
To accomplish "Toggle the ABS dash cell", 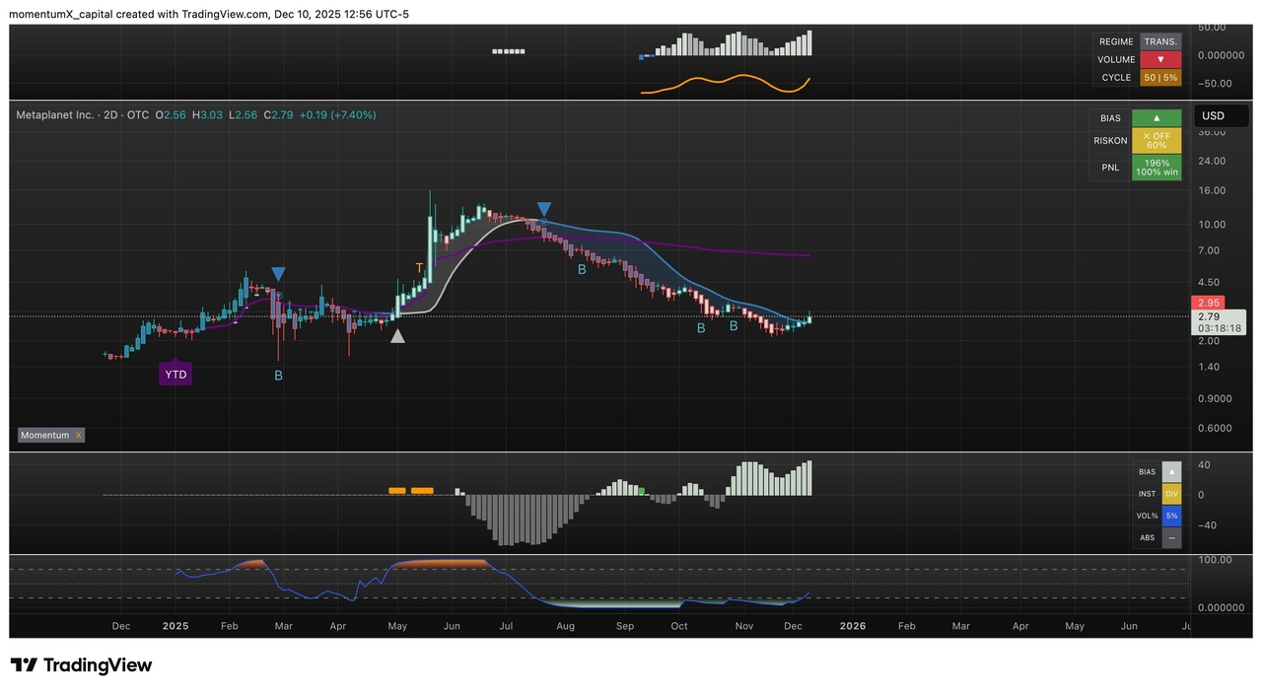I will tap(1171, 538).
